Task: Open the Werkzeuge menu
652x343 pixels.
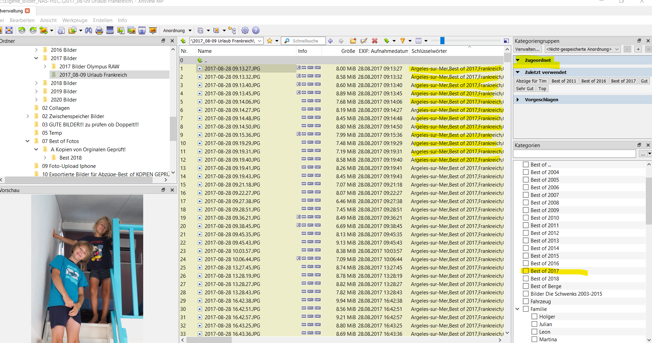Action: pos(75,20)
